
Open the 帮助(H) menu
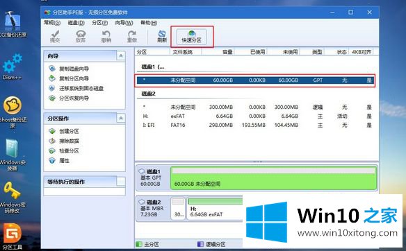tap(149, 23)
